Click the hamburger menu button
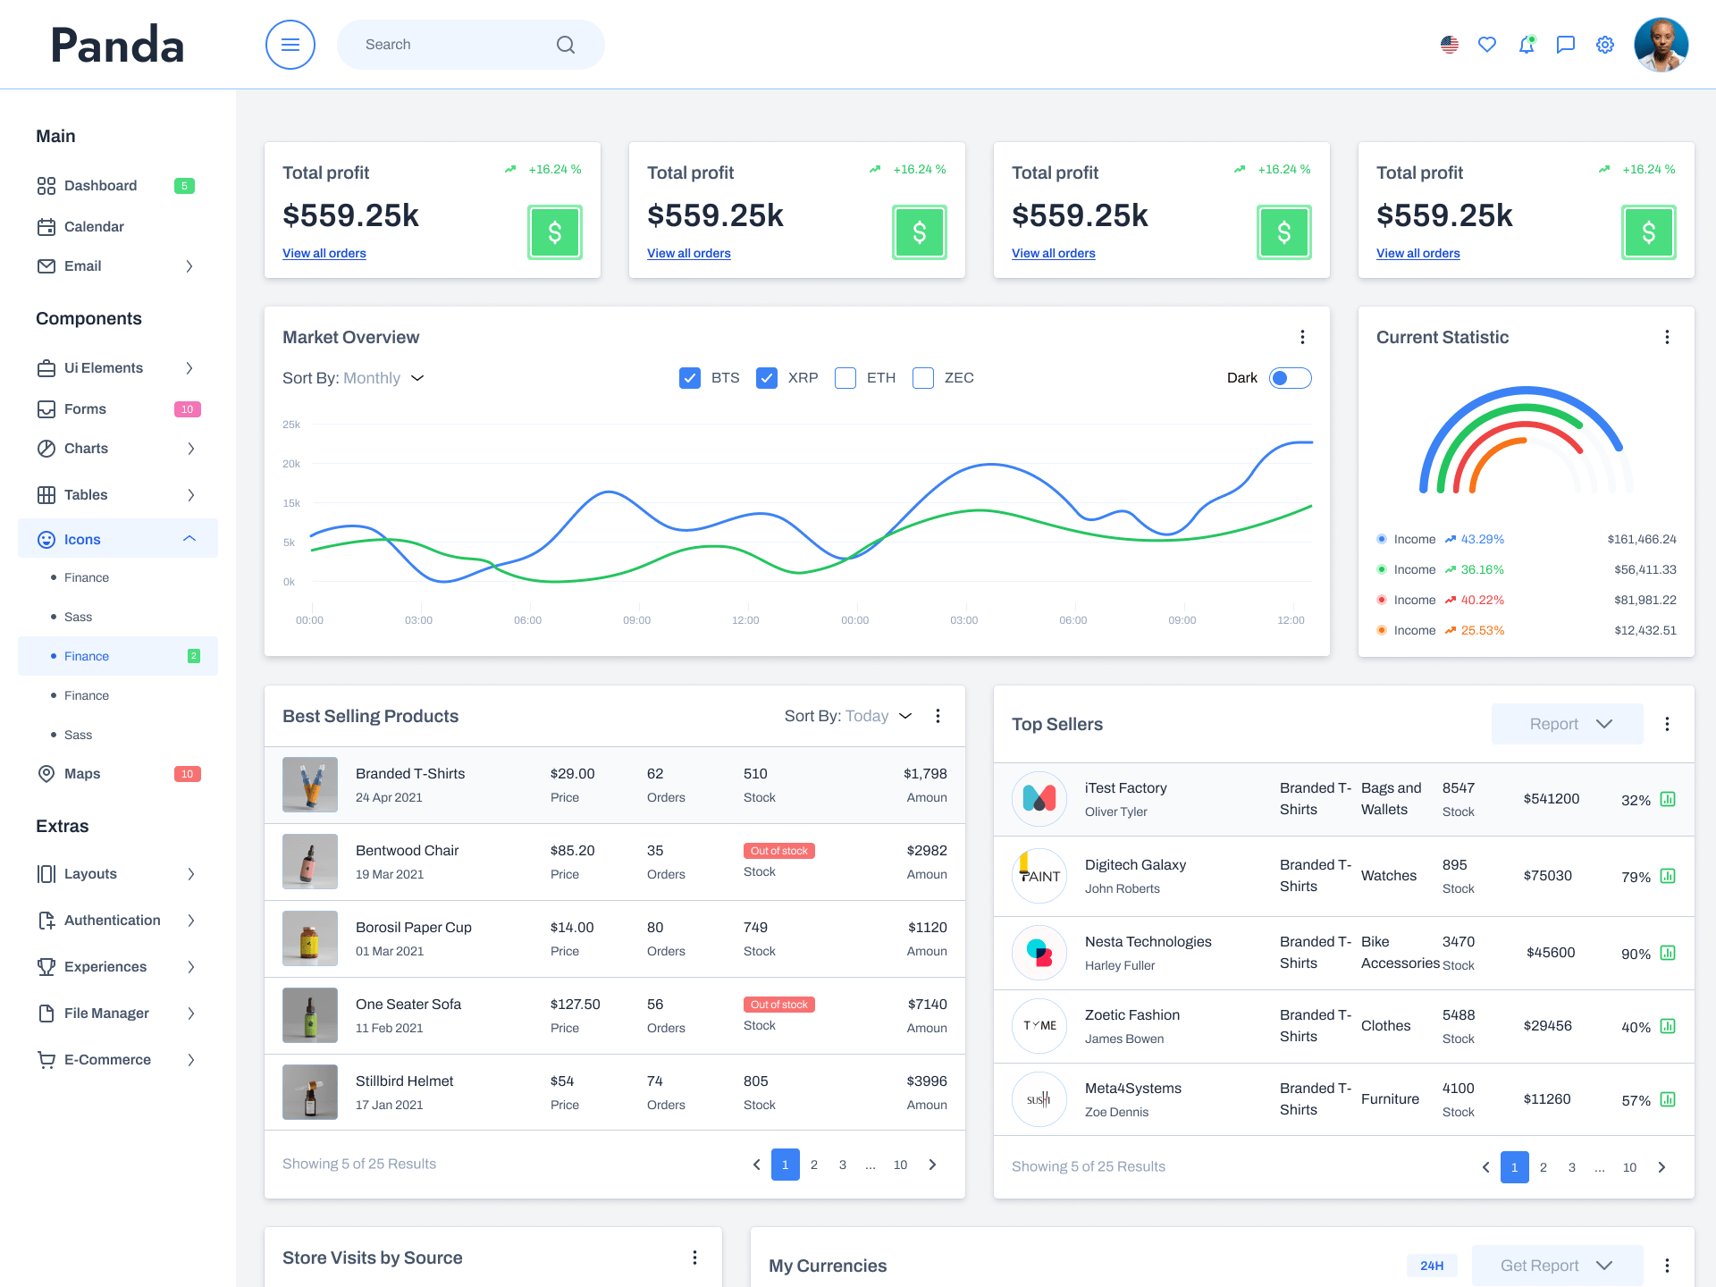Image resolution: width=1716 pixels, height=1287 pixels. pos(290,44)
